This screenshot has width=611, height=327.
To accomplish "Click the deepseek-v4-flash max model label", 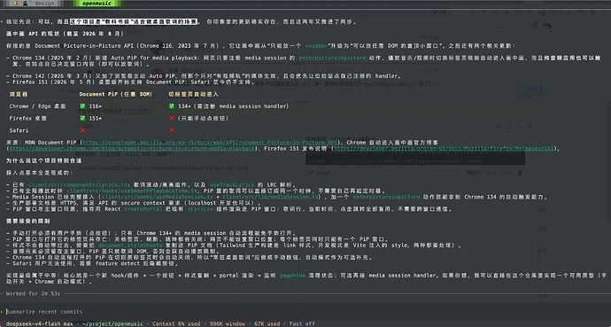I will [38, 323].
